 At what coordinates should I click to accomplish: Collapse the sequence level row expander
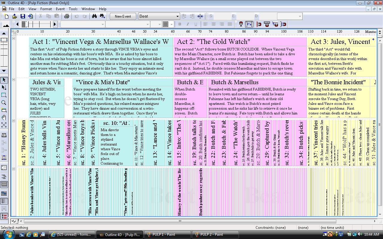click(13, 80)
